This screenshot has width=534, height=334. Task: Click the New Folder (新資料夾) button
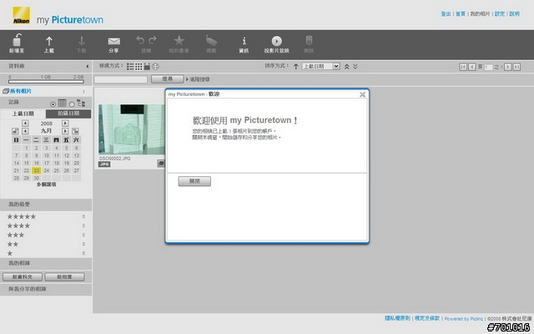point(23,277)
